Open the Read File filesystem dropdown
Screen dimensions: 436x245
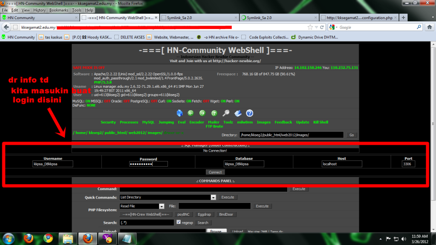(162, 206)
